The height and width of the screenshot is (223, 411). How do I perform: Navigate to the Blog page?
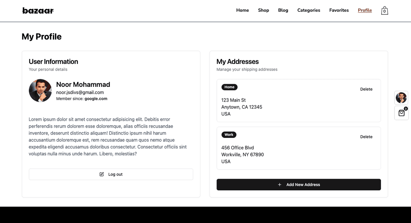pos(283,10)
